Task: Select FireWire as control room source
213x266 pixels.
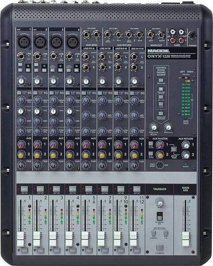Action: (x=161, y=89)
